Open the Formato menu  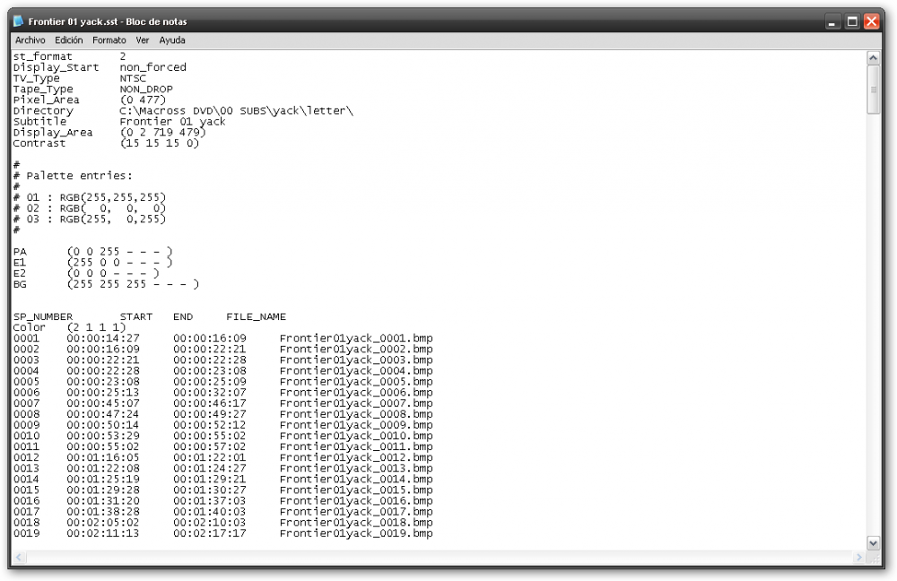click(x=109, y=40)
